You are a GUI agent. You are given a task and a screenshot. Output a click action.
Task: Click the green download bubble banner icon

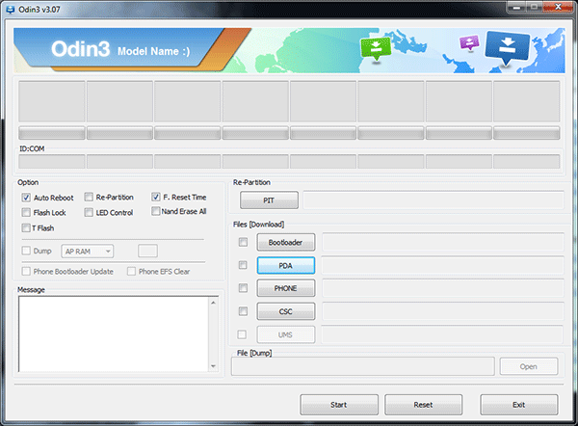[x=376, y=48]
